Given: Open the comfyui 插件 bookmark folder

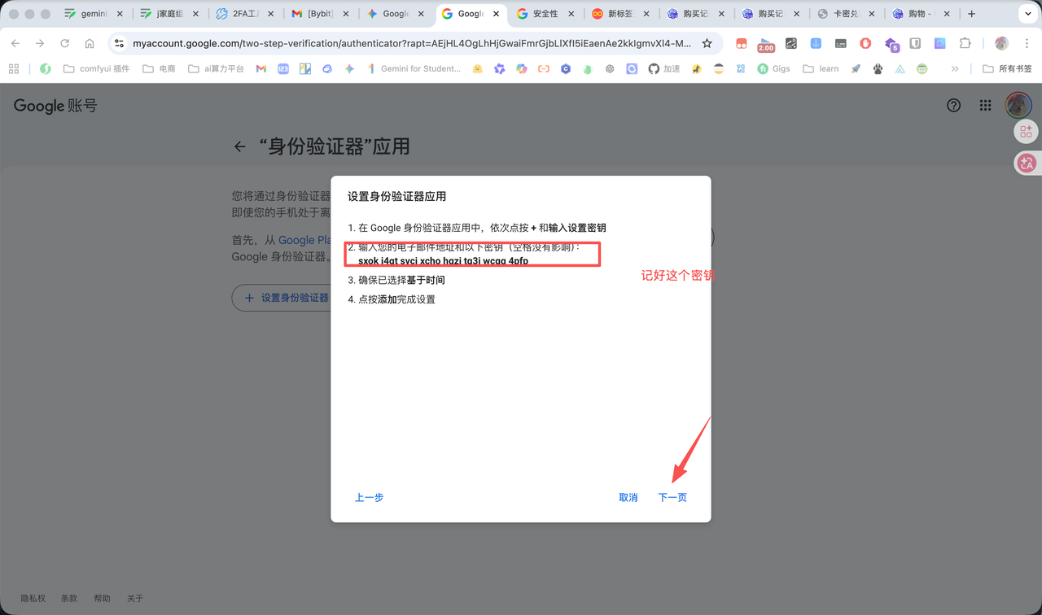Looking at the screenshot, I should click(96, 69).
